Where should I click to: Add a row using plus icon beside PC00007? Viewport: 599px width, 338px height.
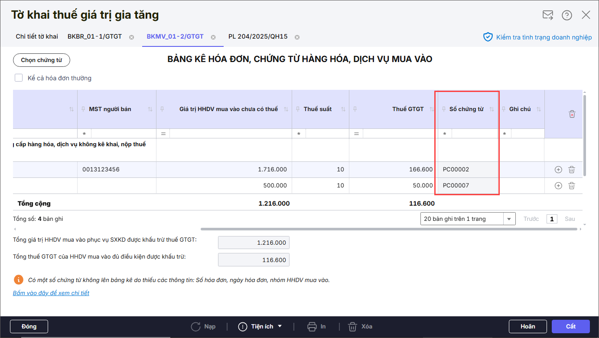click(558, 186)
